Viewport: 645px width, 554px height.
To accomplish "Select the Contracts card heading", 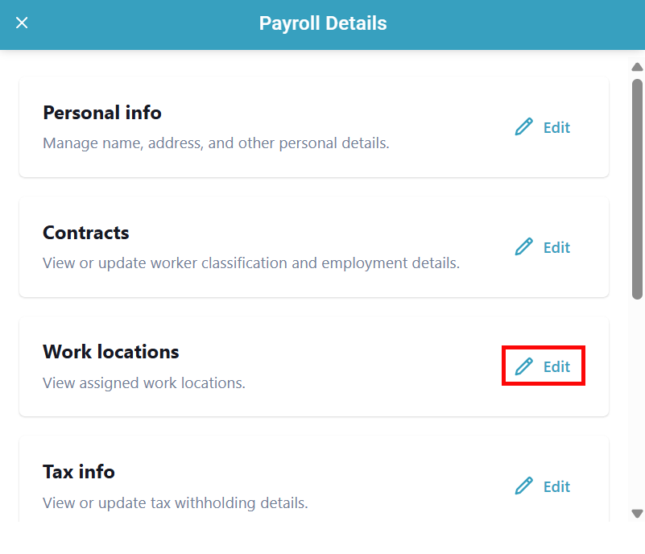I will coord(86,233).
